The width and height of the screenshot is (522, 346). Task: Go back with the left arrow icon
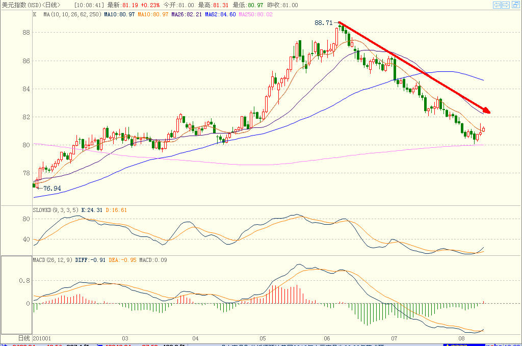click(x=497, y=5)
